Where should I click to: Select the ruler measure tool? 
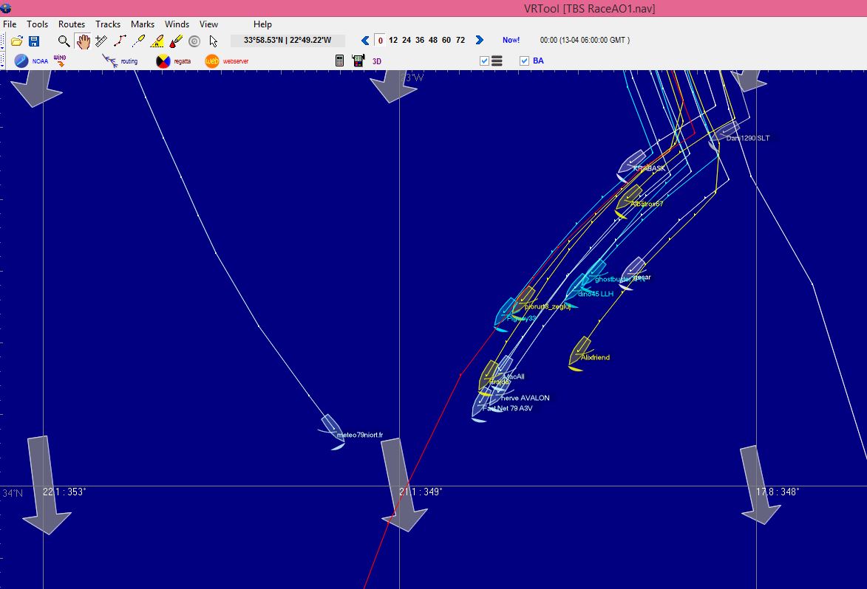tap(101, 41)
